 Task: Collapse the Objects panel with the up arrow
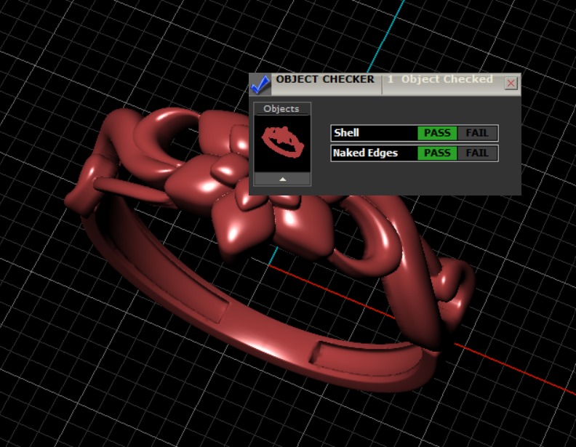tap(282, 179)
